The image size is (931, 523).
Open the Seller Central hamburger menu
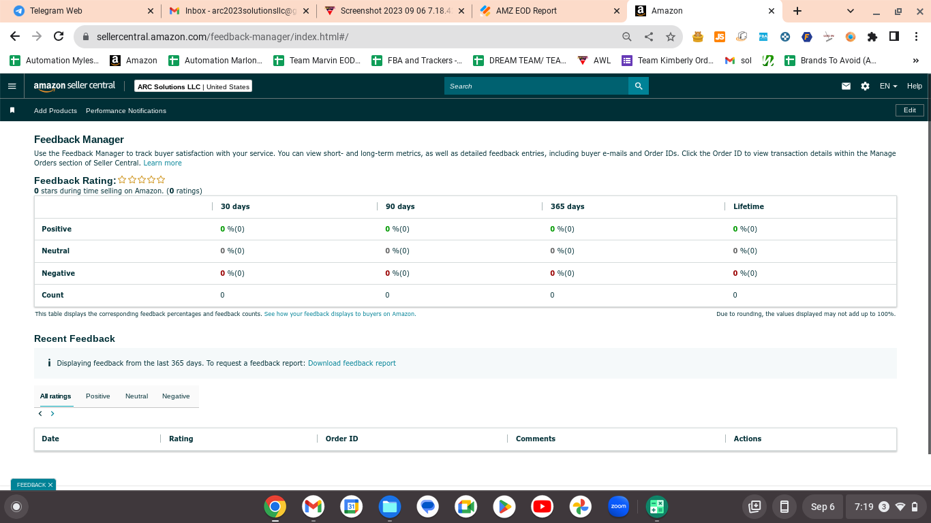(12, 86)
